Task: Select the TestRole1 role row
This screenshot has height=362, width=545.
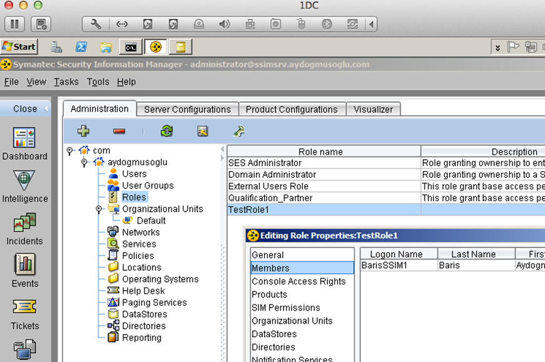Action: pyautogui.click(x=386, y=210)
